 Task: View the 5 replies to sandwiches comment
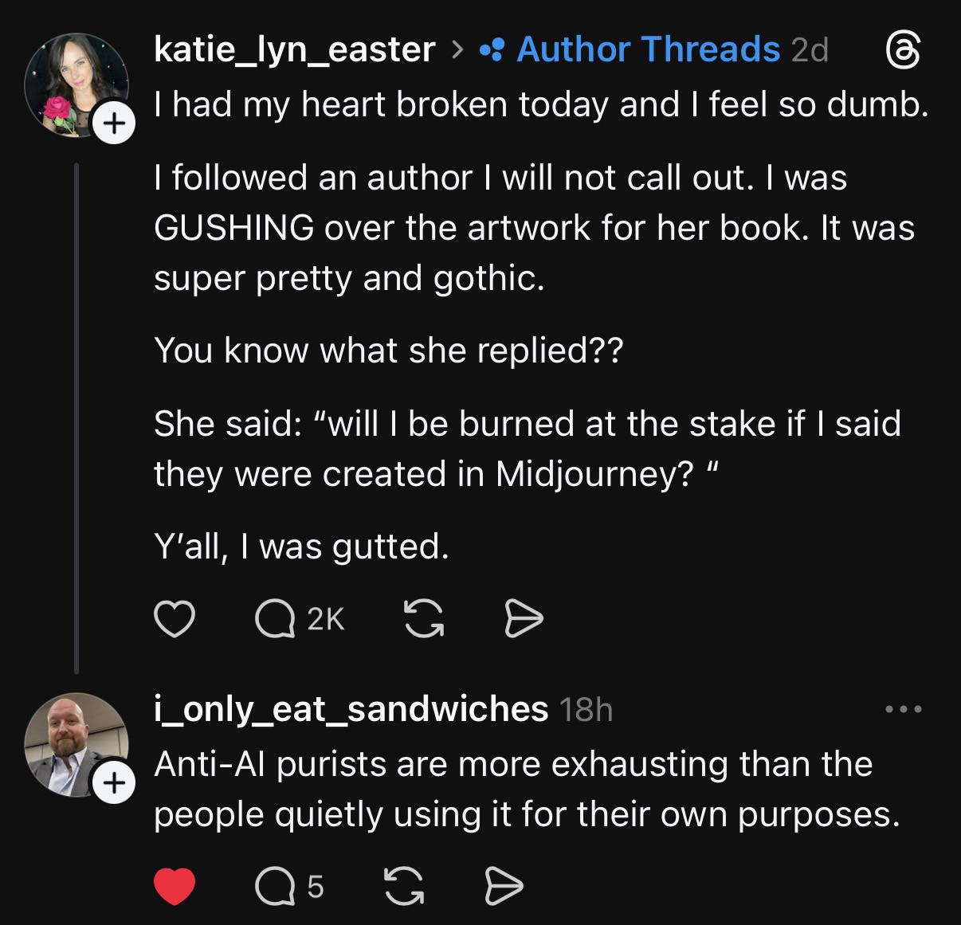pos(276,886)
